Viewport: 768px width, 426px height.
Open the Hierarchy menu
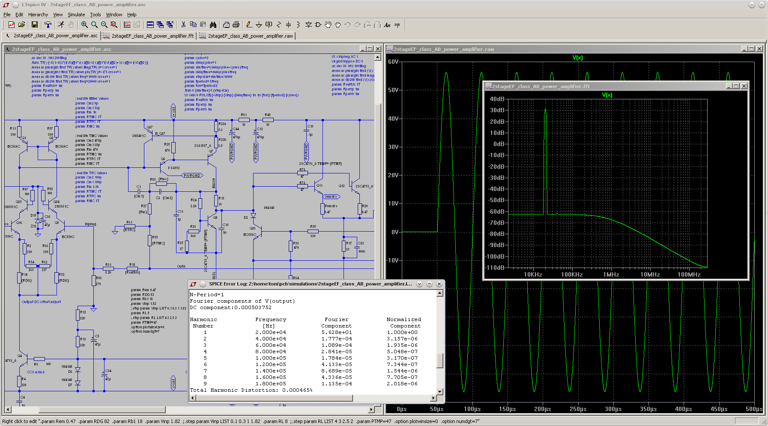click(x=38, y=15)
